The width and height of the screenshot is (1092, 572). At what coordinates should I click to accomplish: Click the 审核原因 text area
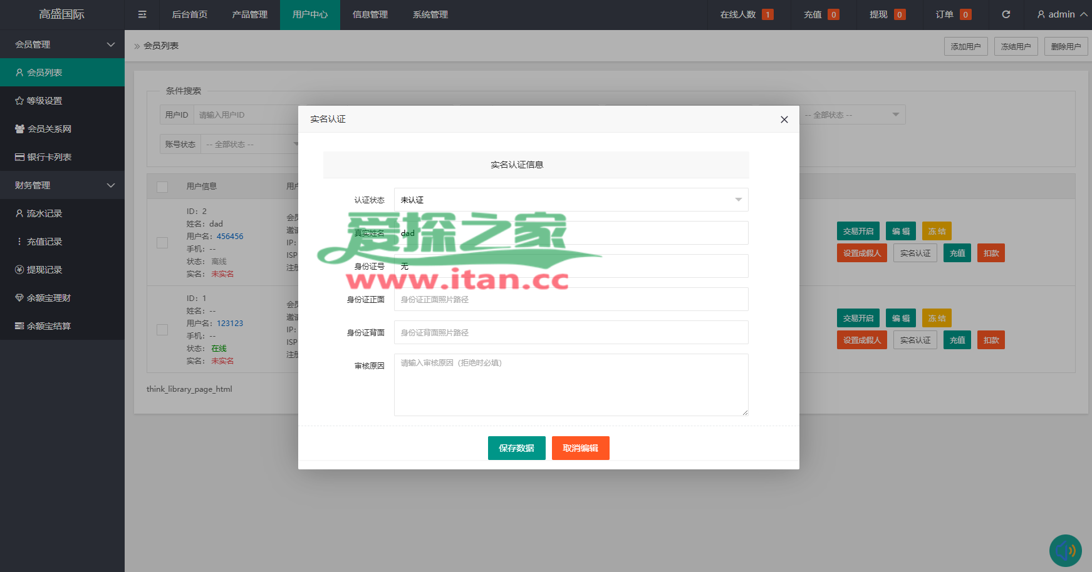[571, 384]
